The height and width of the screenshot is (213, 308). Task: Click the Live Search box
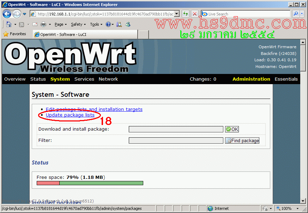click(x=246, y=14)
